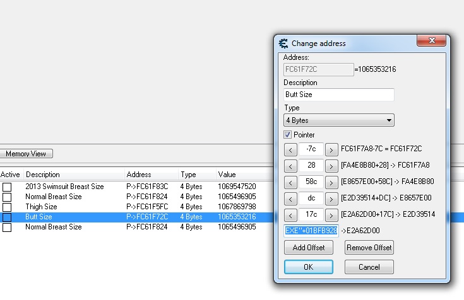
Task: Decrease the -7c offset with left arrow
Action: coord(290,149)
